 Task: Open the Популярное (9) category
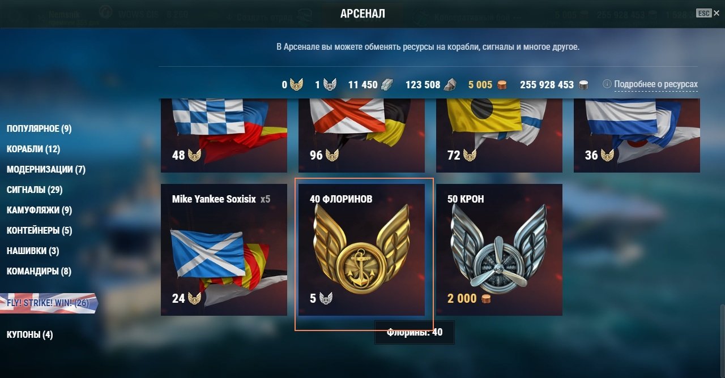pos(39,129)
